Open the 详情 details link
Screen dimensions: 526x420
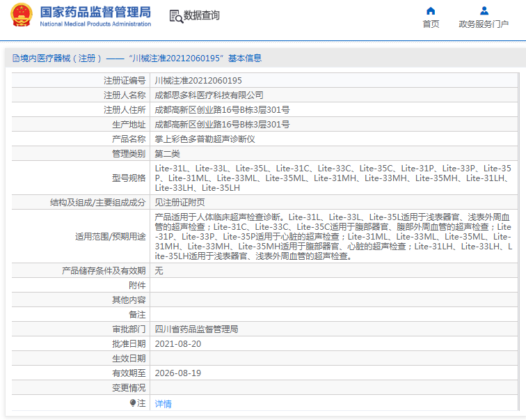coord(163,403)
